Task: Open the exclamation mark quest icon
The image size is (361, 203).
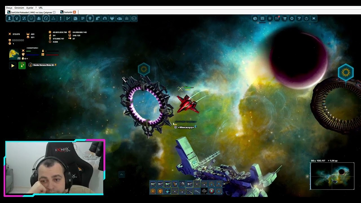Action: pos(61,18)
